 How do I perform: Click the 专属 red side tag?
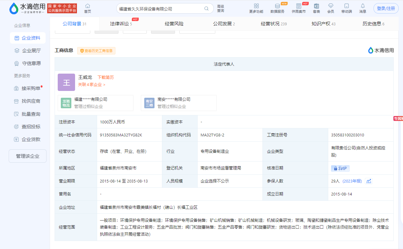398,118
